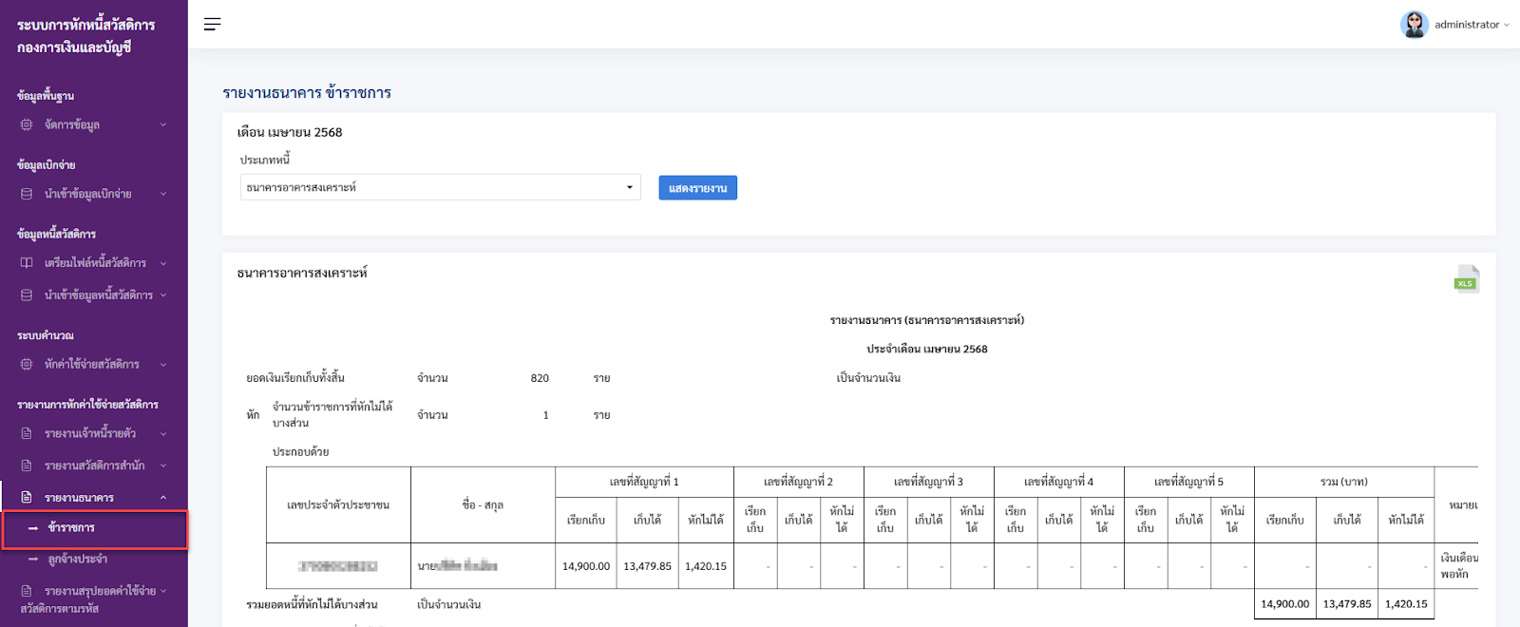The width and height of the screenshot is (1520, 627).
Task: Click the ระบบการหักหนี้สวัสดิการ sidebar title
Action: click(85, 25)
